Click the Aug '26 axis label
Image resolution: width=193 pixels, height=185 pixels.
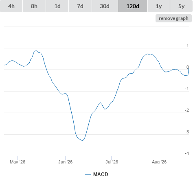(x=159, y=162)
